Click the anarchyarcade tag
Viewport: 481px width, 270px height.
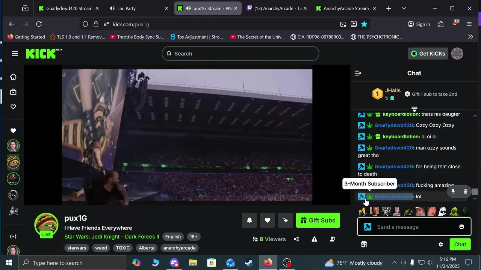coord(179,248)
